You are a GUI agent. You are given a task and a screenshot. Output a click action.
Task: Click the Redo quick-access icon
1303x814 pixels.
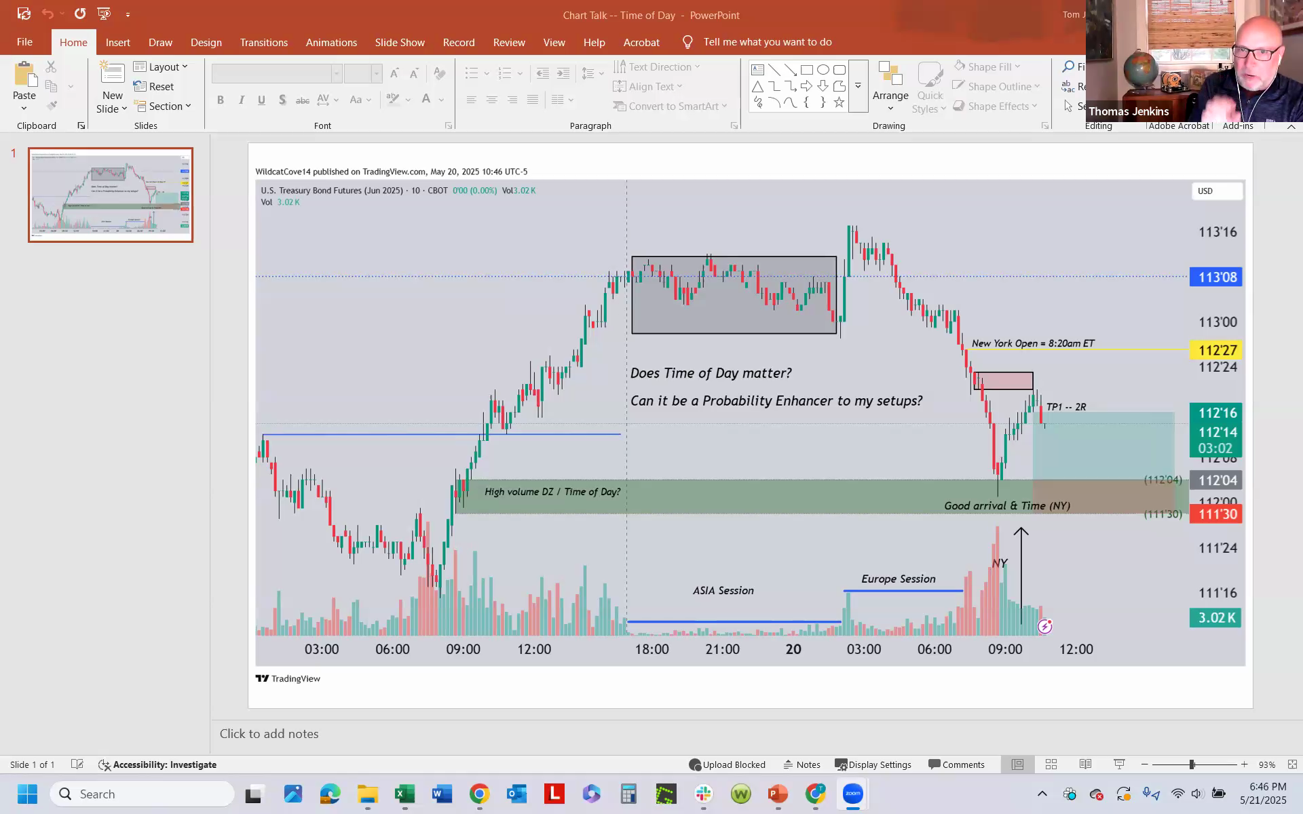pos(79,14)
